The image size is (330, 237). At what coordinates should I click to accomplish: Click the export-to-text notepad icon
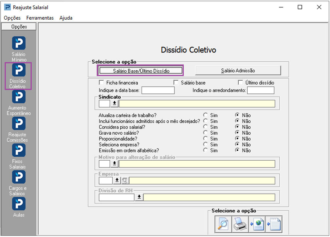click(x=274, y=224)
